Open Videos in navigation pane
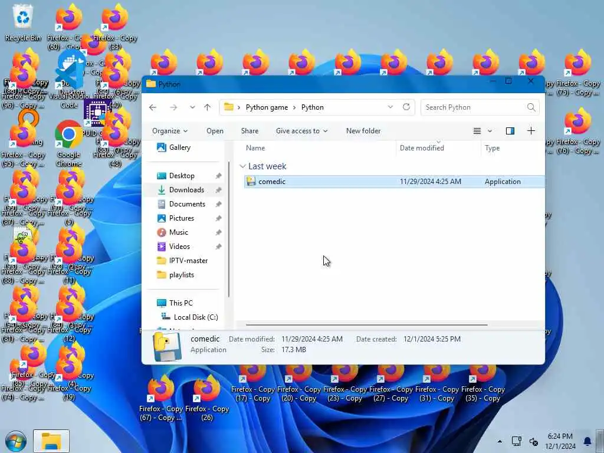 tap(179, 247)
